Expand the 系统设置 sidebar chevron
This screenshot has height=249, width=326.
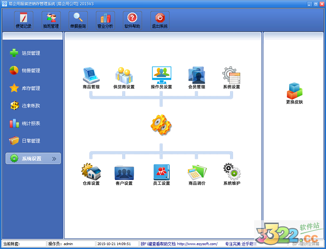click(54, 159)
